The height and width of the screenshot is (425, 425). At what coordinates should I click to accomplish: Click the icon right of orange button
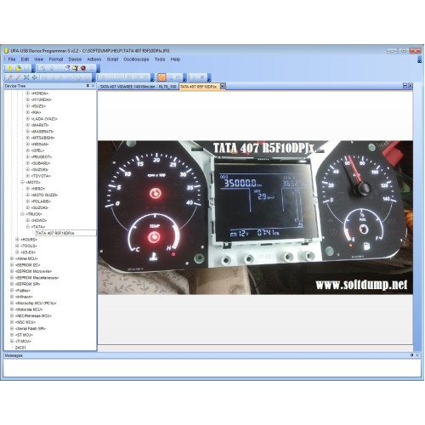tap(170, 77)
